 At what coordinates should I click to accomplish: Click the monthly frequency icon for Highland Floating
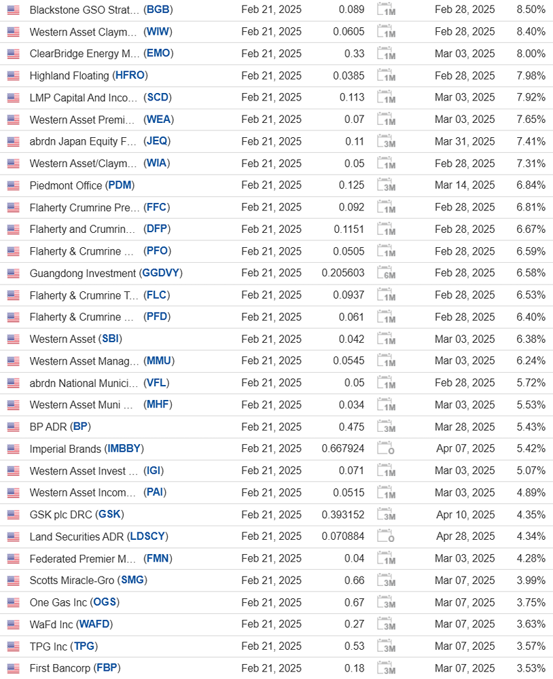coord(386,75)
